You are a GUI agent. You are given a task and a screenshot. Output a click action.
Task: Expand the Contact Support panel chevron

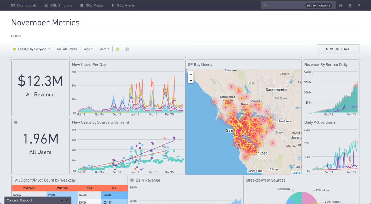(62, 200)
